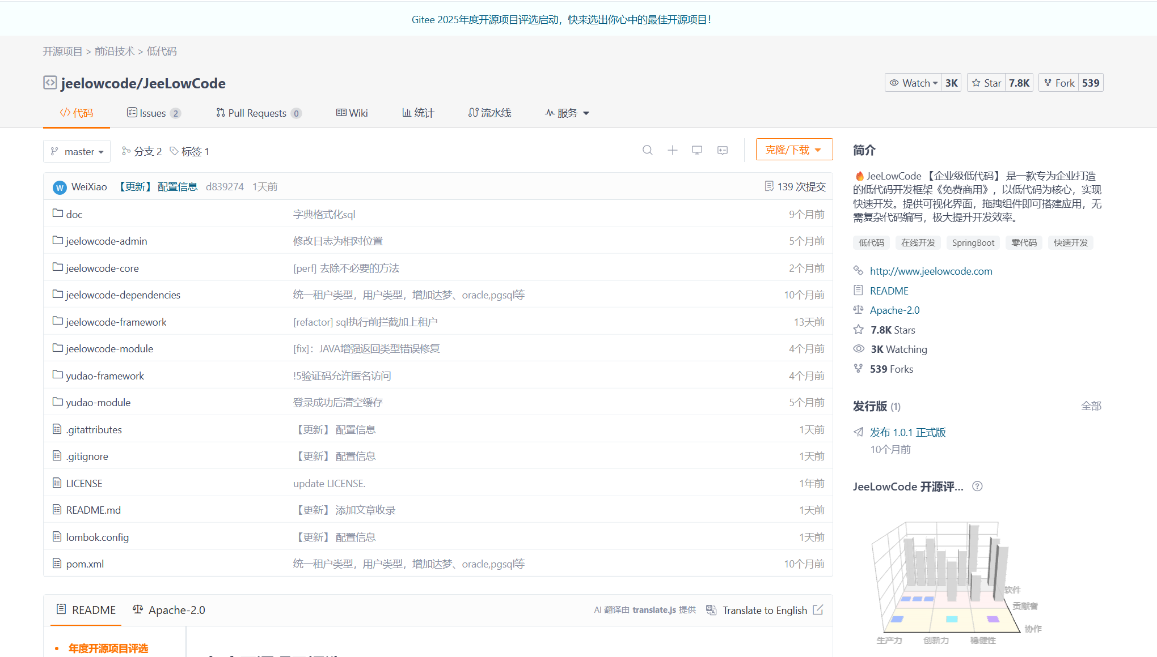Image resolution: width=1157 pixels, height=657 pixels.
Task: Open the jeelowcode.com website link
Action: click(931, 271)
